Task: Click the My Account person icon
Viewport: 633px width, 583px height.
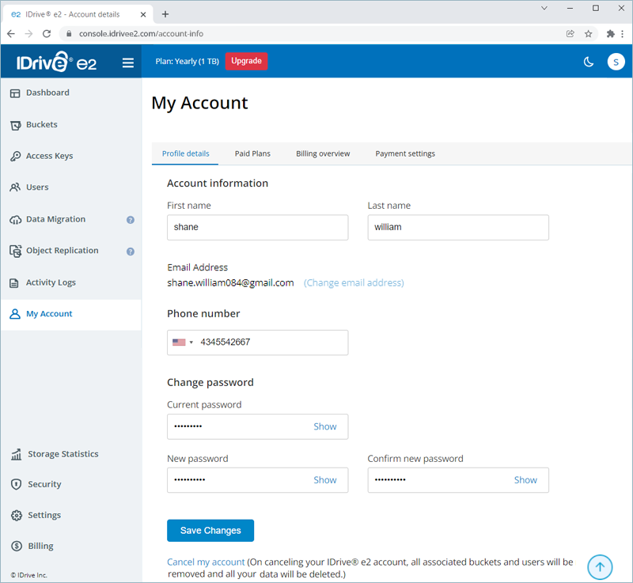Action: pos(15,314)
